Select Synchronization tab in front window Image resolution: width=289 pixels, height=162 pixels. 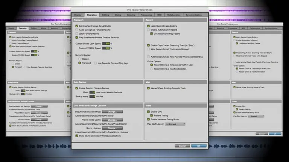(x=194, y=15)
